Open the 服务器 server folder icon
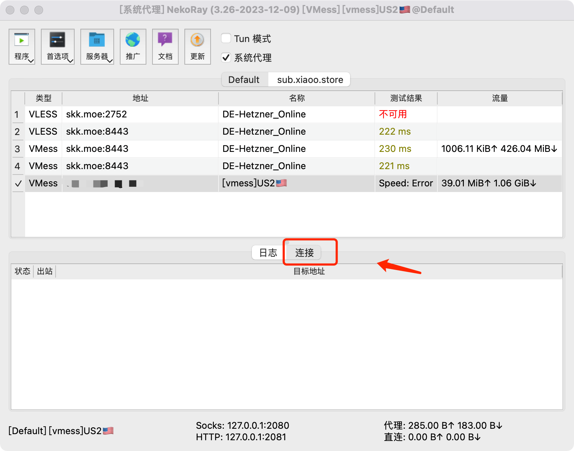The width and height of the screenshot is (574, 451). (x=97, y=47)
